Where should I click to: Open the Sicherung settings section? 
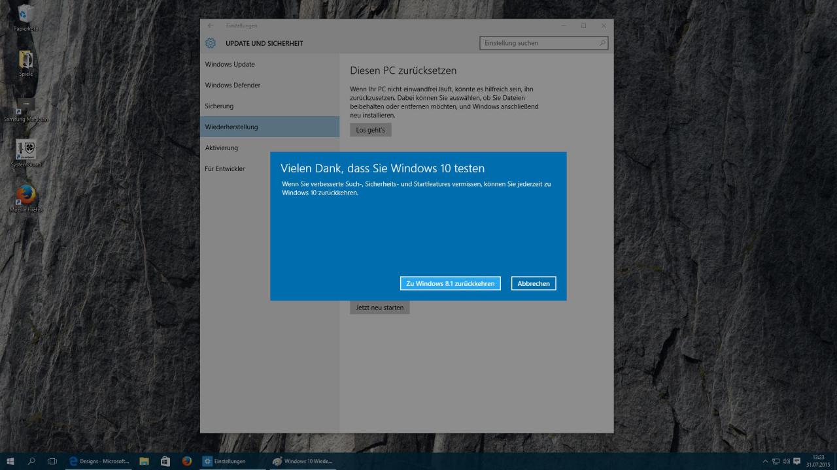click(269, 106)
